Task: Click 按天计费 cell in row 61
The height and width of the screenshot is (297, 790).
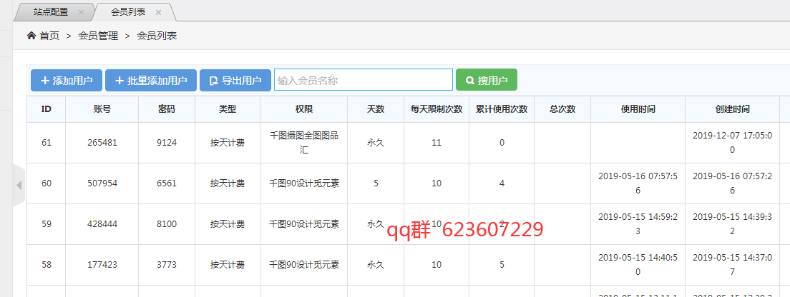Action: click(x=228, y=143)
